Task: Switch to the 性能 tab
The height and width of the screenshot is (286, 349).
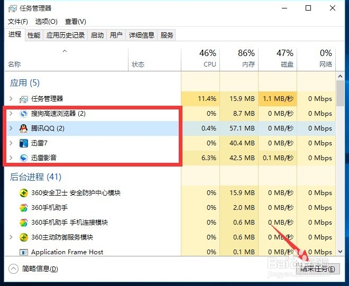Action: 34,35
